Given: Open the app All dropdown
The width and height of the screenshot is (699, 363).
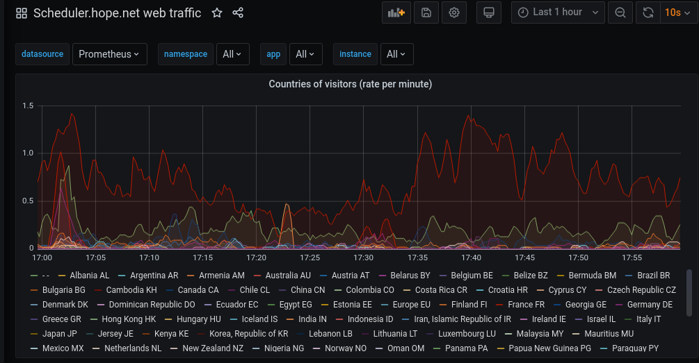Looking at the screenshot, I should [306, 54].
